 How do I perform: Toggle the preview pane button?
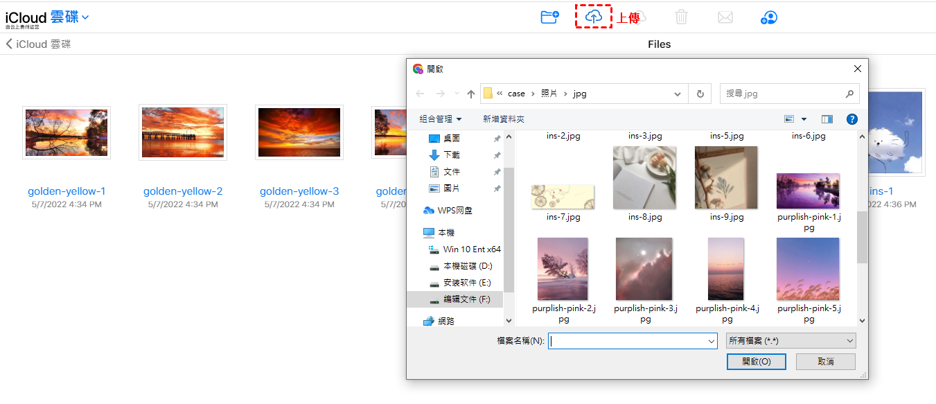coord(827,119)
